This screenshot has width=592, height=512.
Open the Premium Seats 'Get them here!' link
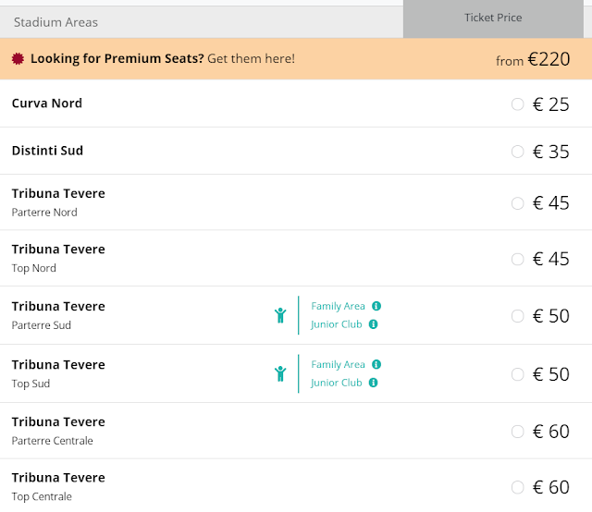click(x=251, y=59)
